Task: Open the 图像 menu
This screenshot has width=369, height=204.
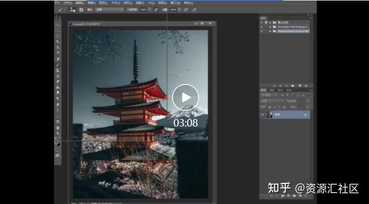Action: [91, 3]
